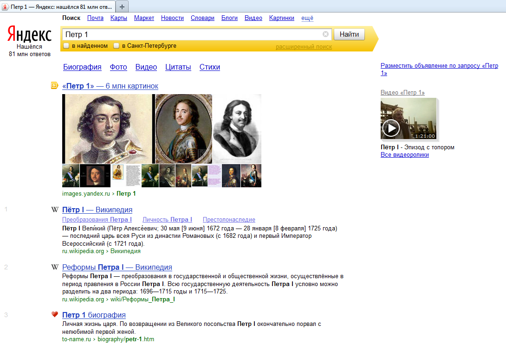Screen dimensions: 506x344
Task: Open the Фото refinement link
Action: (118, 67)
